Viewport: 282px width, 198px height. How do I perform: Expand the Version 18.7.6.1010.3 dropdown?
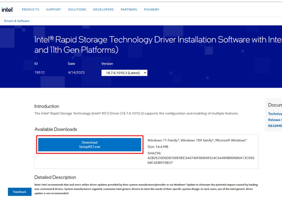point(124,73)
